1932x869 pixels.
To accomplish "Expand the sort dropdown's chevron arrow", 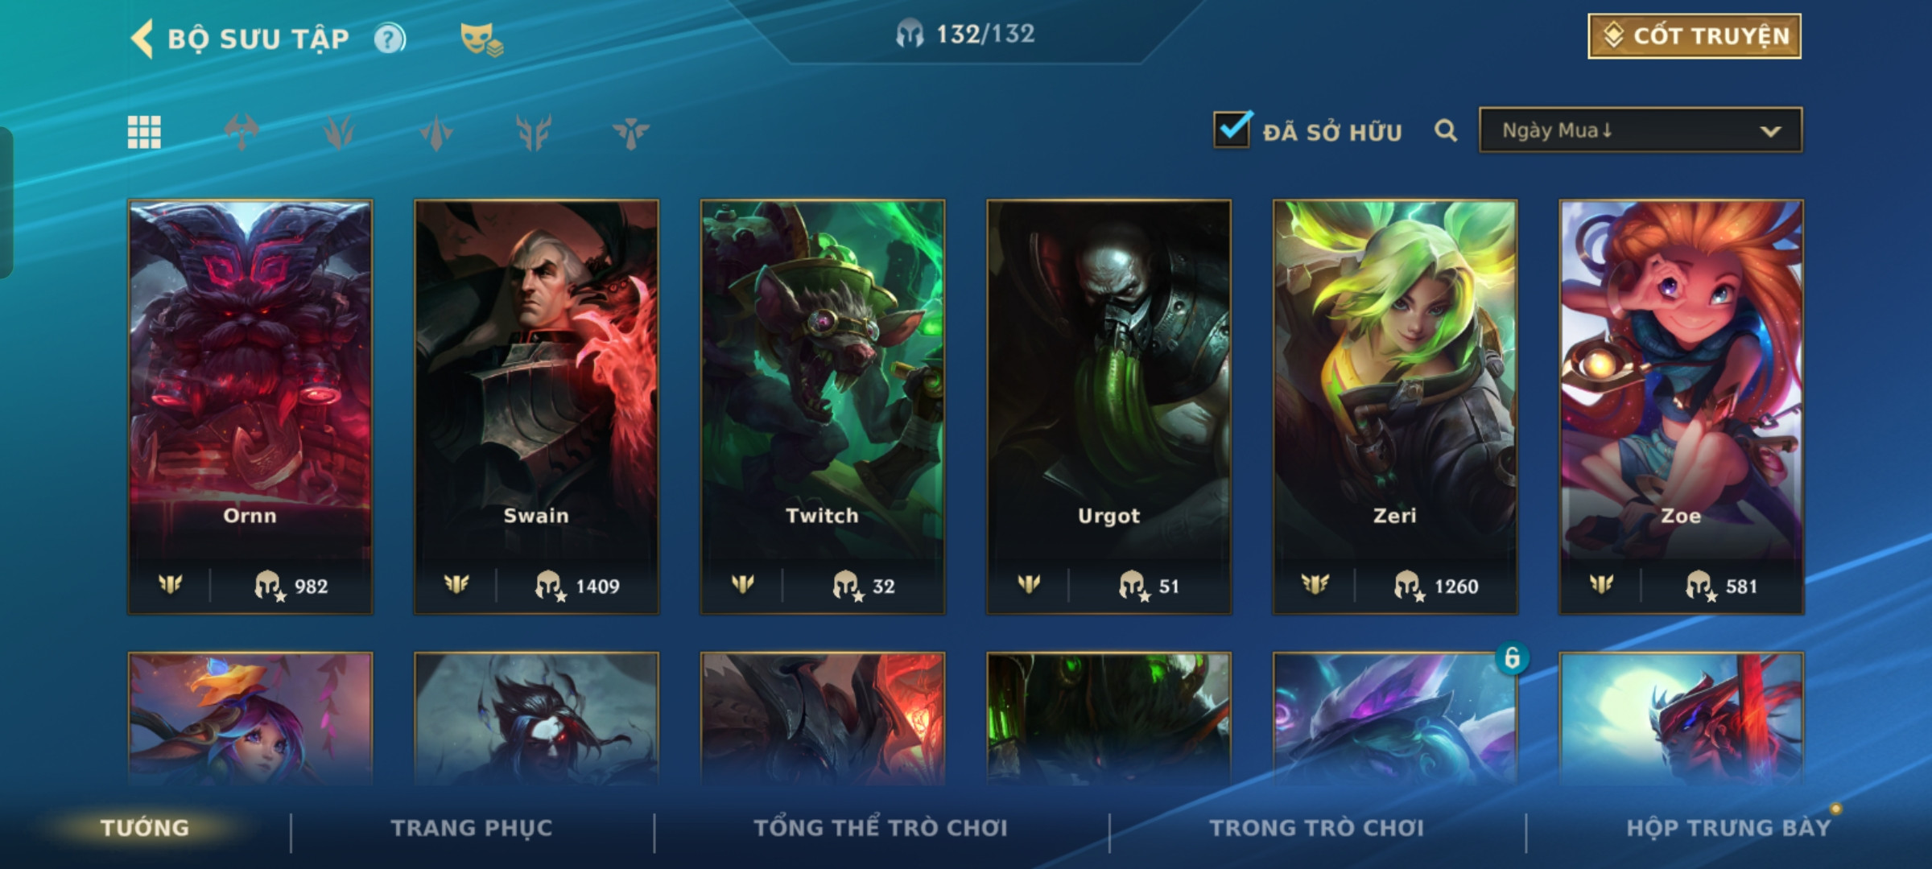I will pyautogui.click(x=1770, y=131).
